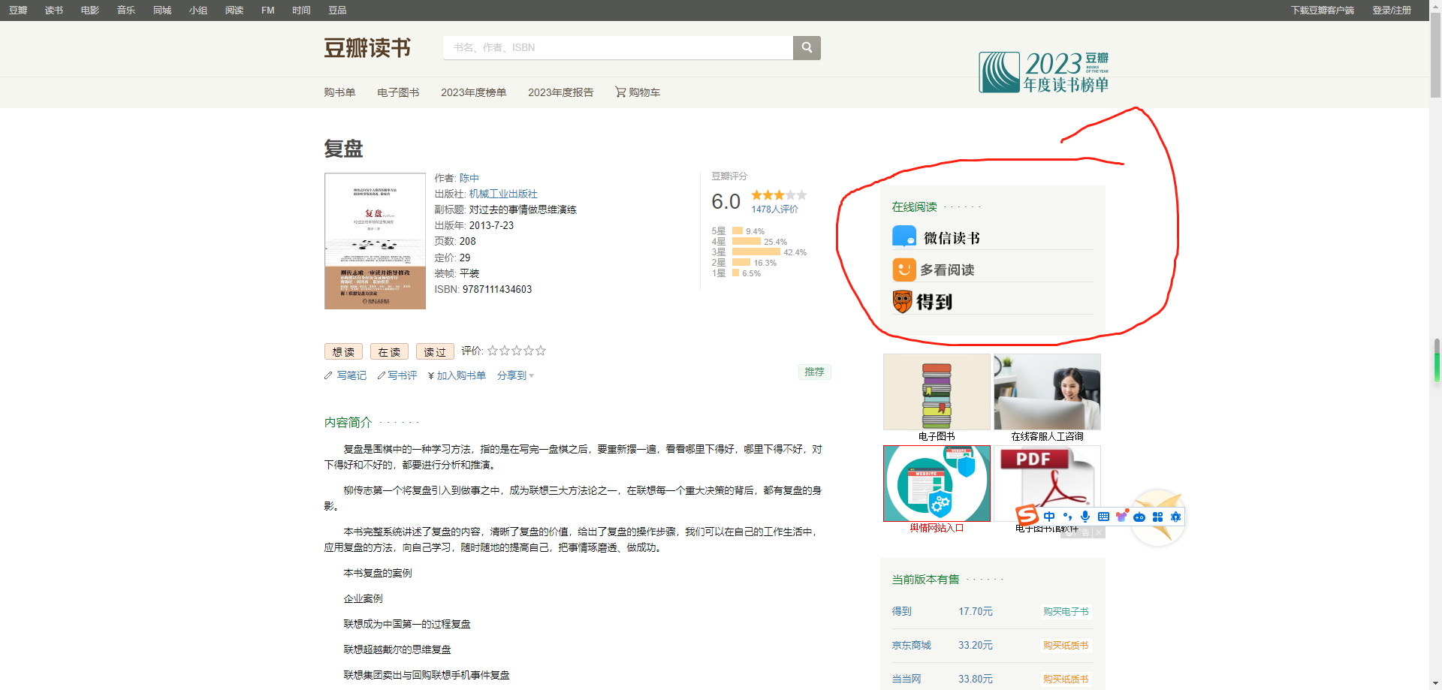The image size is (1442, 690).
Task: Open 豆瓣 FM from top bar
Action: click(268, 11)
